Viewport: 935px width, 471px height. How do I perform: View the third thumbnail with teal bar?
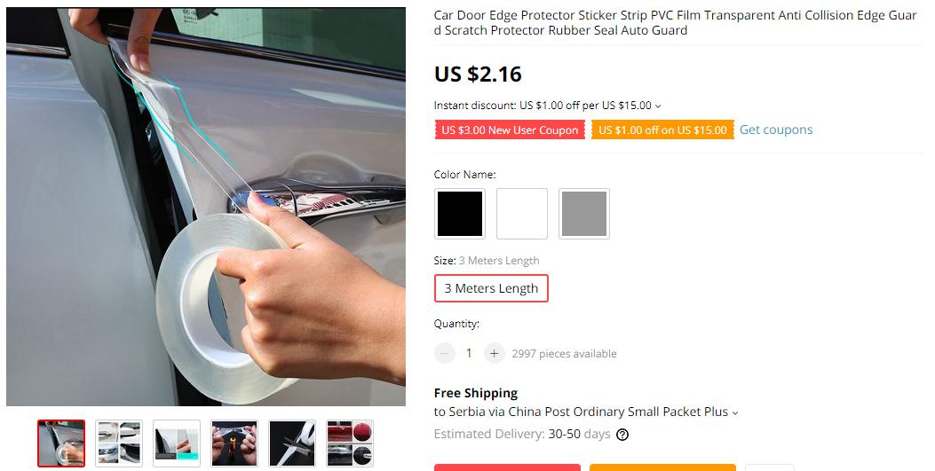point(177,444)
